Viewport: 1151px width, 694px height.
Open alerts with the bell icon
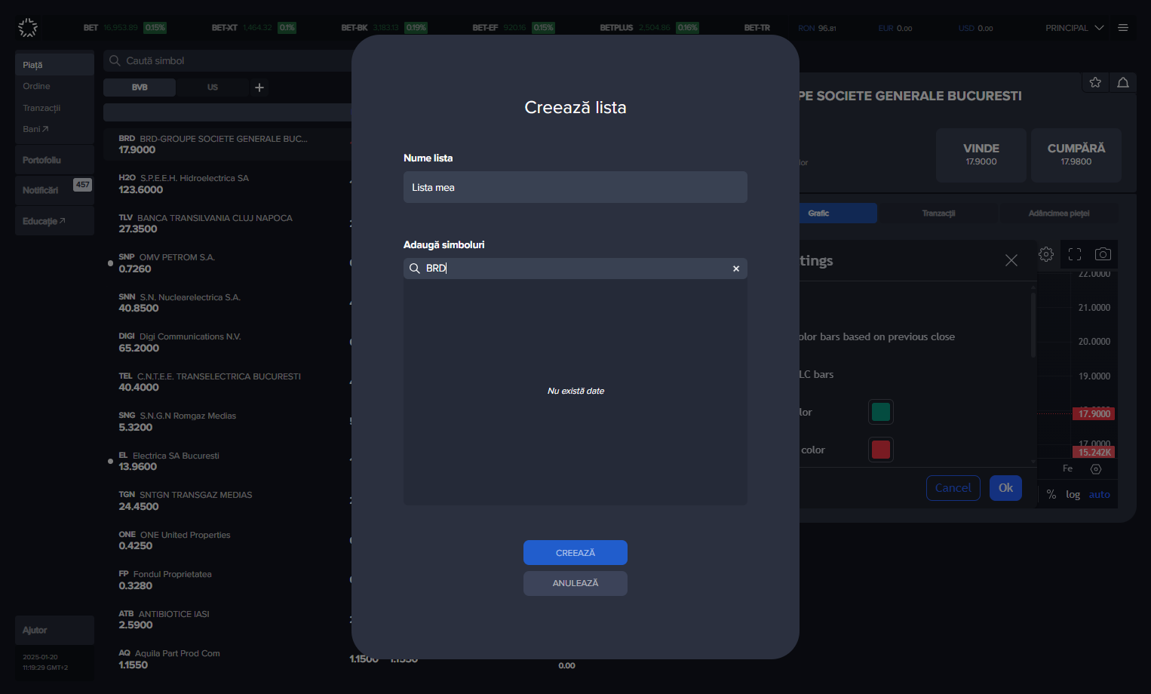tap(1123, 82)
